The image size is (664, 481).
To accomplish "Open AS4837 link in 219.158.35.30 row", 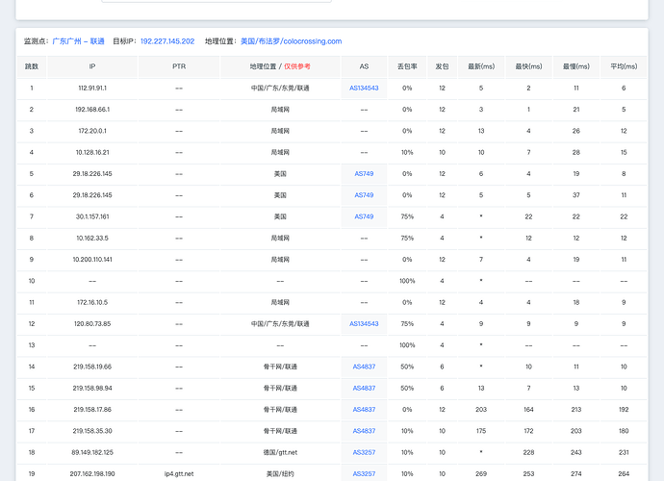I will point(364,431).
